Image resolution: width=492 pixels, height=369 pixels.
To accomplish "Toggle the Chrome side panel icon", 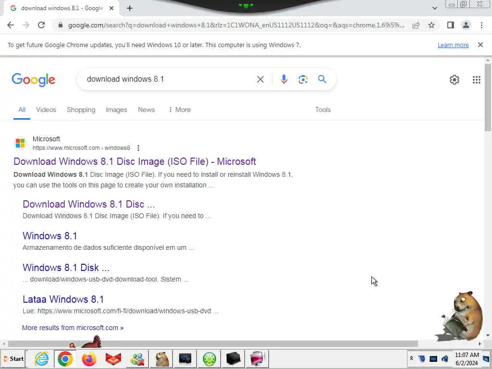I will 451,25.
